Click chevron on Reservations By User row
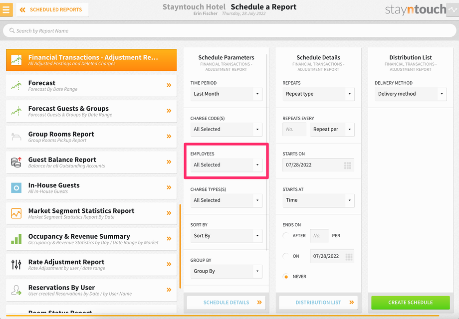 (x=169, y=290)
